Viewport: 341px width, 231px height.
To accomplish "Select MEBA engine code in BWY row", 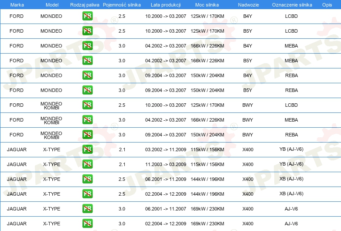I will pos(291,120).
